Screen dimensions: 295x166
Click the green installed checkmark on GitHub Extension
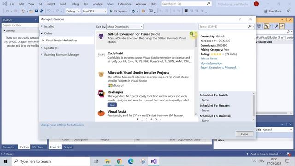tap(191, 34)
